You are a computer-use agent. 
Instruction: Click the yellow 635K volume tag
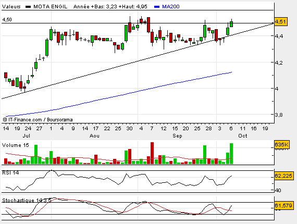(x=281, y=145)
